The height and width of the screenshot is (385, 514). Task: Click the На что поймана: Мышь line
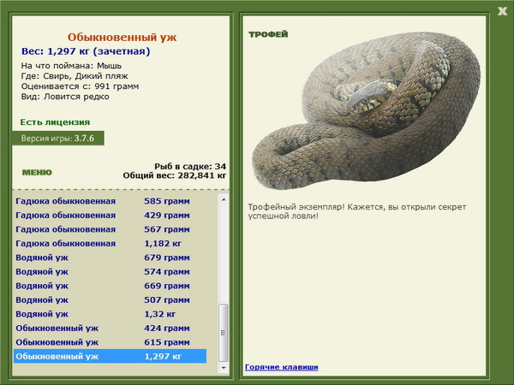tap(71, 66)
